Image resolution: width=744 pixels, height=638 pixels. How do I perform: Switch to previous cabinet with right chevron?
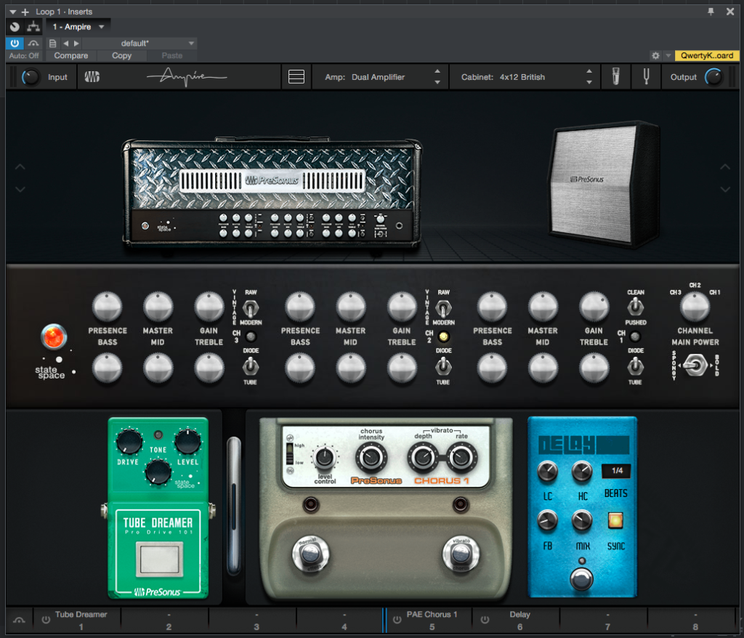pyautogui.click(x=725, y=167)
